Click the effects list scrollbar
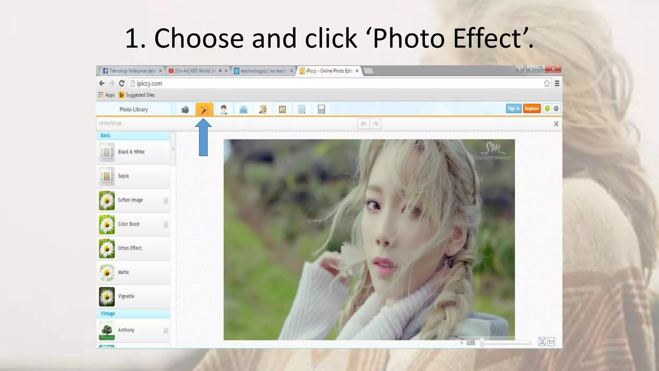This screenshot has height=371, width=659. click(x=173, y=149)
